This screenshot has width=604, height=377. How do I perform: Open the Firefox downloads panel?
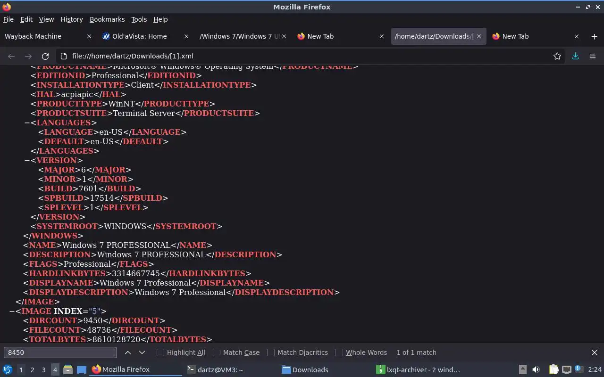click(x=576, y=56)
